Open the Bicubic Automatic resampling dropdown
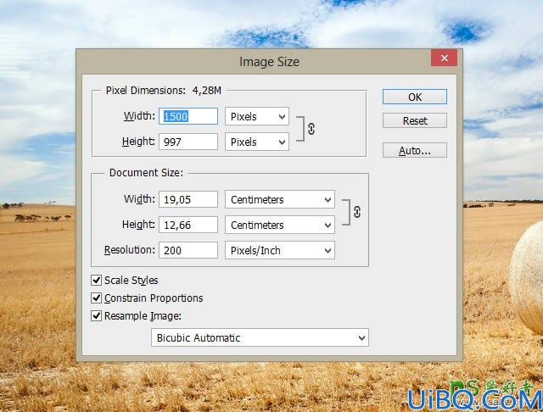This screenshot has width=543, height=412. [260, 337]
